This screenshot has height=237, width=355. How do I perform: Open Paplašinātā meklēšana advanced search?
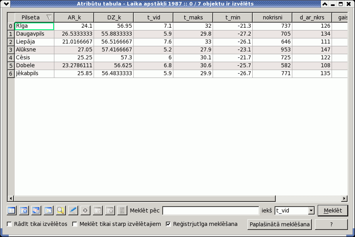279,224
